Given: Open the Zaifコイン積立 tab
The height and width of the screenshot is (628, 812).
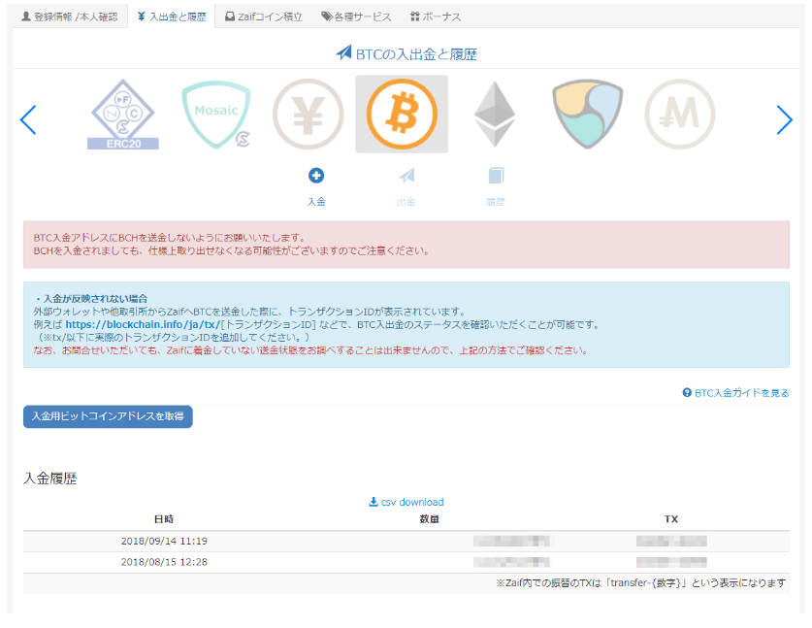Looking at the screenshot, I should tap(264, 17).
